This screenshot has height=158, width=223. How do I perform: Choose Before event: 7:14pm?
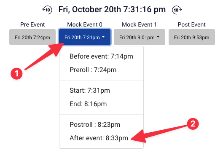[101, 56]
